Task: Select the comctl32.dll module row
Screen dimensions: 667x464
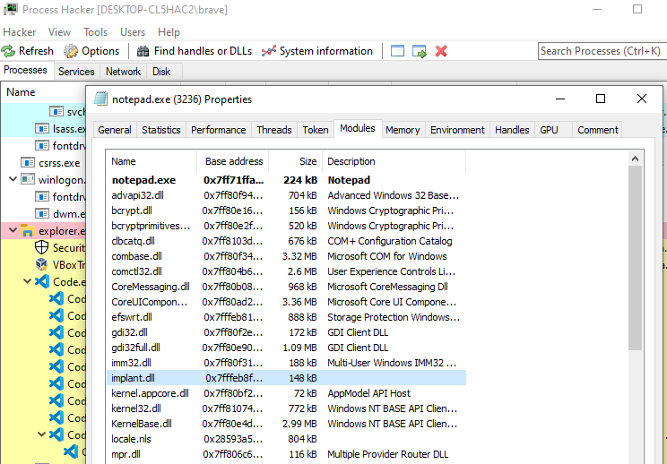Action: point(286,271)
